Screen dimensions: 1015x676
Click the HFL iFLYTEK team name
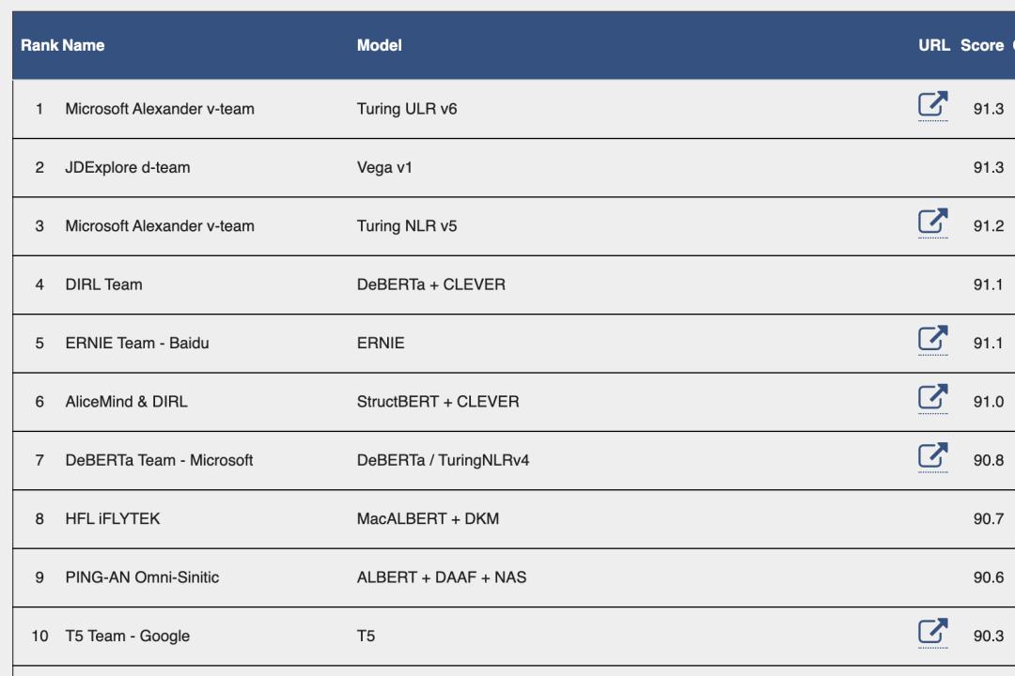[x=113, y=519]
